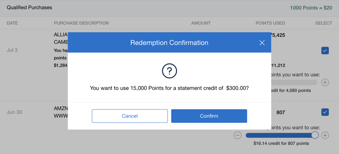Deselect the Jun 30 purchase checkbox
Image resolution: width=339 pixels, height=154 pixels.
(325, 112)
